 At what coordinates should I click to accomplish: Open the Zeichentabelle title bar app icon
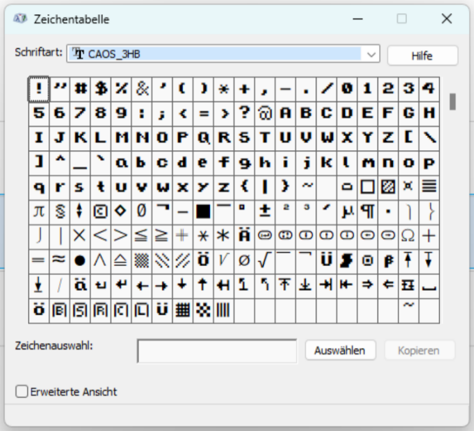click(x=21, y=19)
